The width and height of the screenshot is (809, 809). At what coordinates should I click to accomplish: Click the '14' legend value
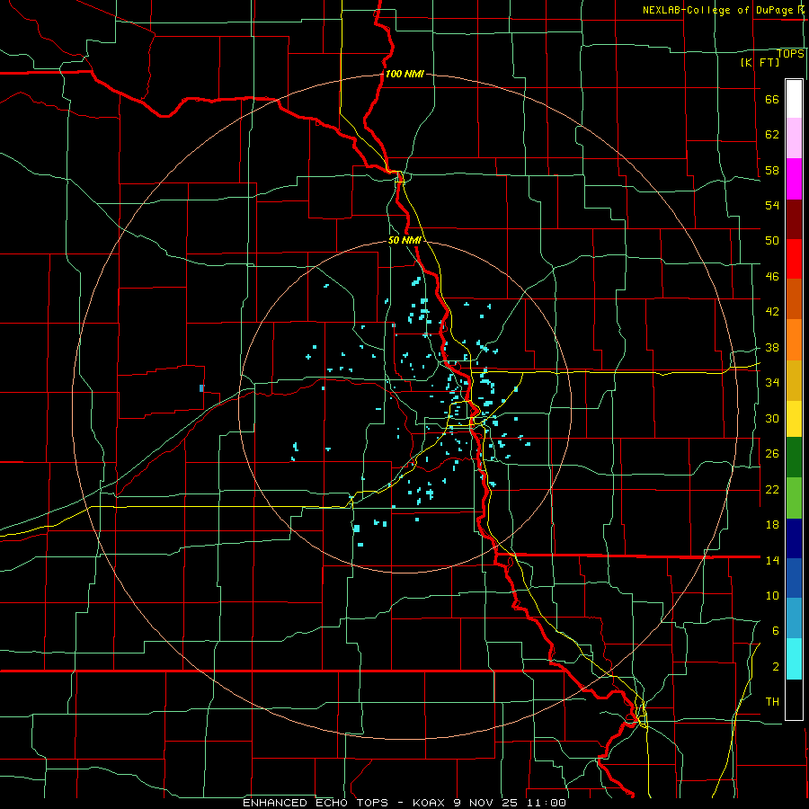pos(772,560)
